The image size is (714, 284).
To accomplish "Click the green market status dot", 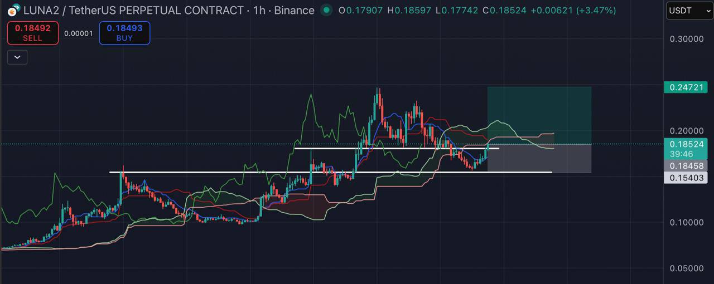I will [327, 10].
